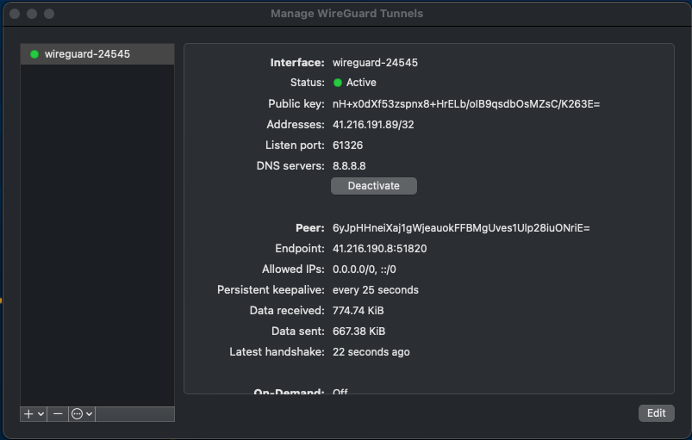Click the peer public key text

461,228
